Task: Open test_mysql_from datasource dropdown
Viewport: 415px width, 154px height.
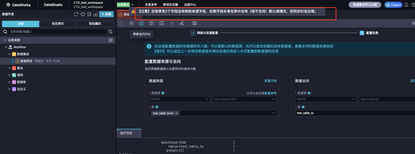Action: pos(245,99)
